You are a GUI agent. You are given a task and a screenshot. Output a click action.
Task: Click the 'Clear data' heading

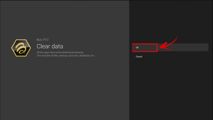[50, 46]
